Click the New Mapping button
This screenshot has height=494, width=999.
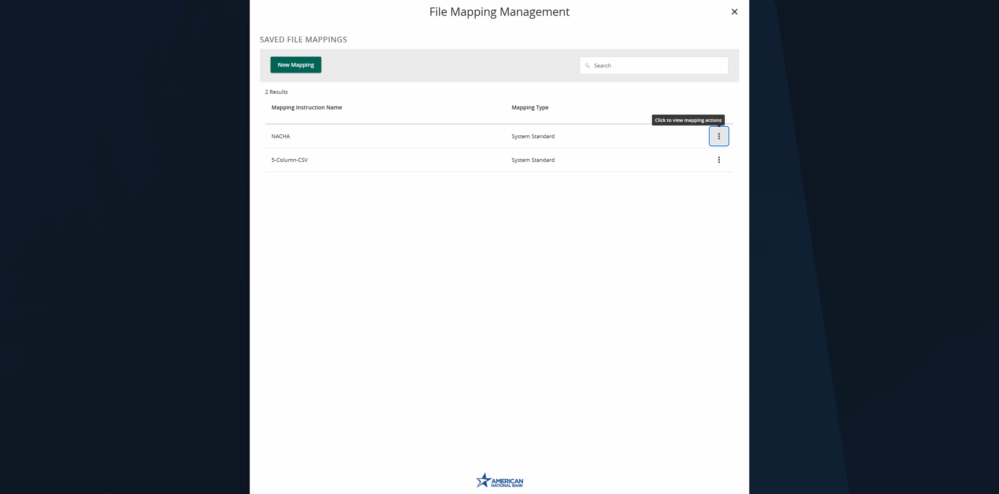point(295,65)
